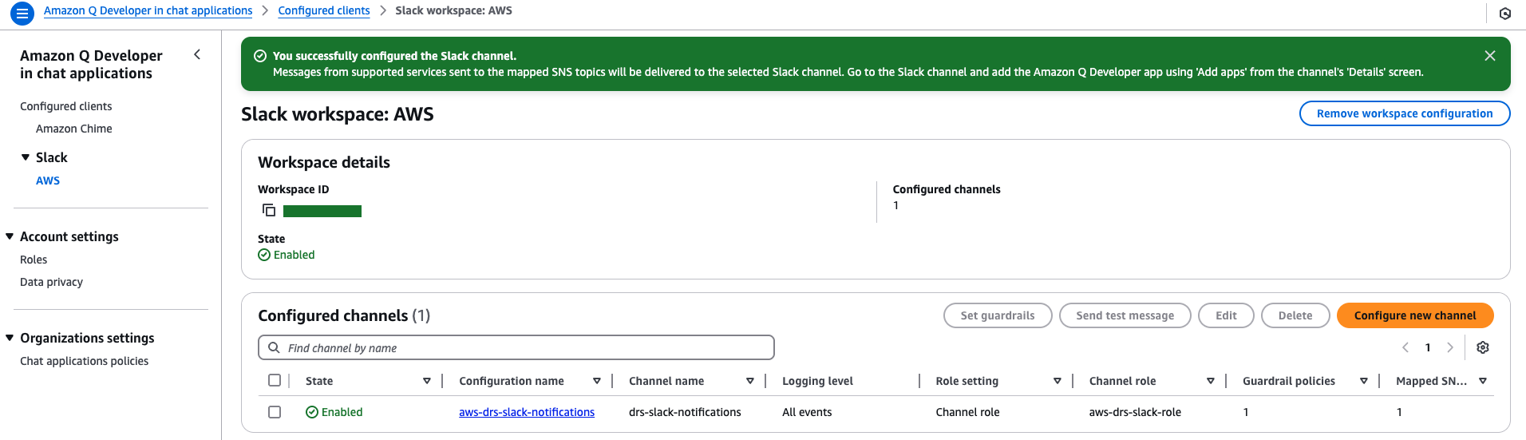Image resolution: width=1526 pixels, height=440 pixels.
Task: Check the aws-drs-slack-notifications row checkbox
Action: coord(275,412)
